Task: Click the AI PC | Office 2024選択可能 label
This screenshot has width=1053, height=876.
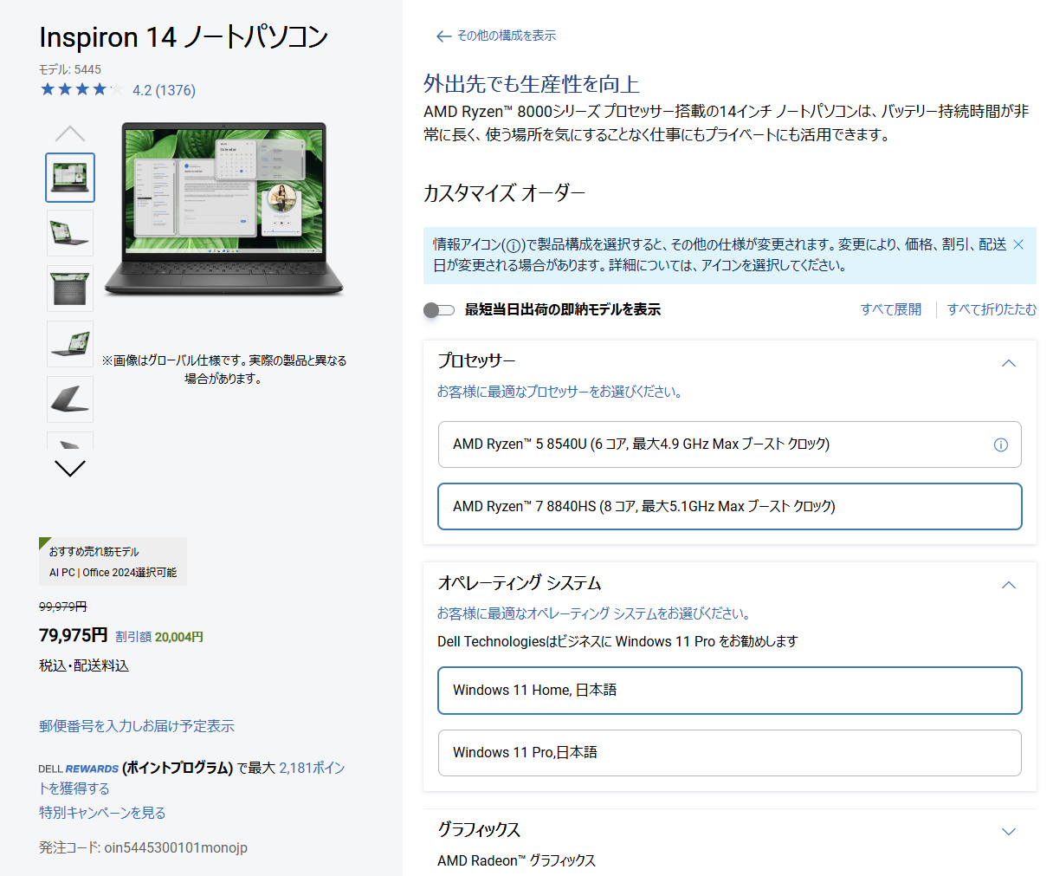Action: coord(113,573)
